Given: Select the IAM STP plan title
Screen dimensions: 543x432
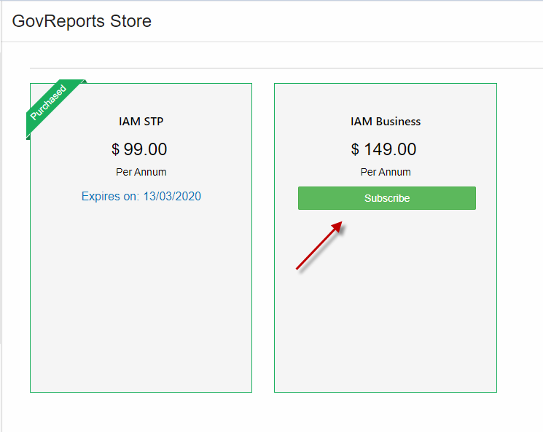Looking at the screenshot, I should pos(141,122).
